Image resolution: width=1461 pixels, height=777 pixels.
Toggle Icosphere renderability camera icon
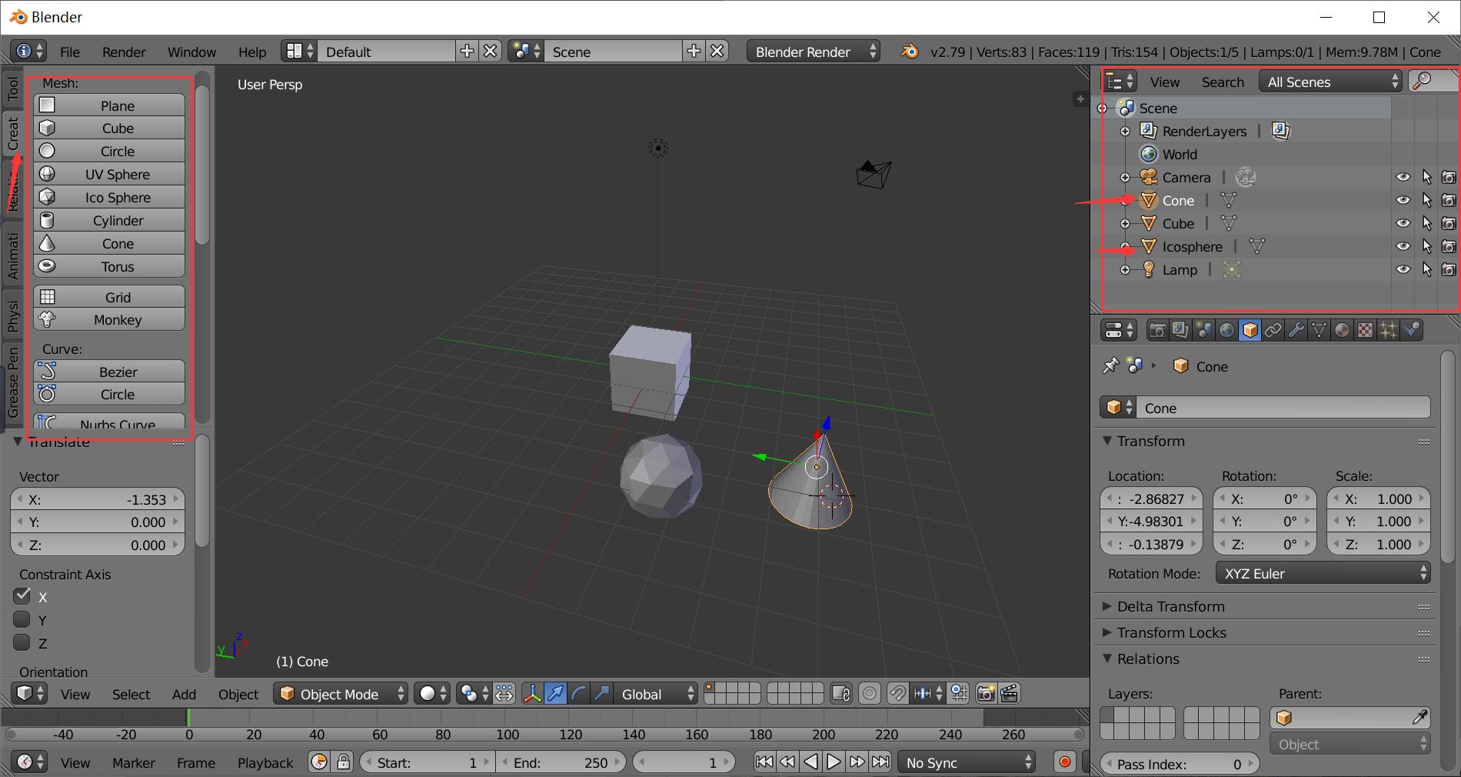coord(1449,247)
